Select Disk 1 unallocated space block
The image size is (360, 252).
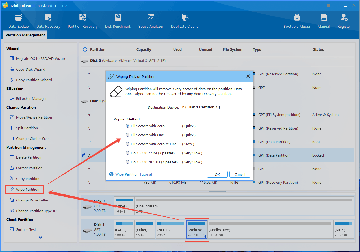click(x=270, y=230)
